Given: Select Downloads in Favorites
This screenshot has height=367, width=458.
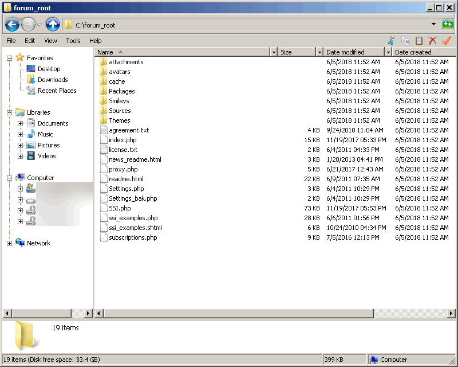Looking at the screenshot, I should tap(53, 80).
